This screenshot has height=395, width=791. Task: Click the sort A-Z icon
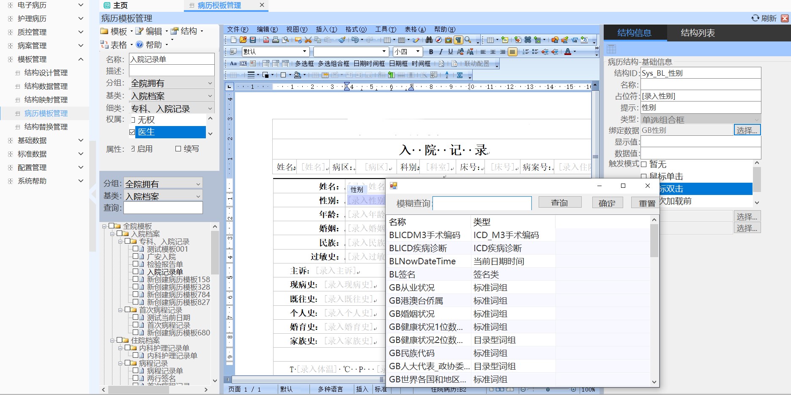(x=447, y=75)
